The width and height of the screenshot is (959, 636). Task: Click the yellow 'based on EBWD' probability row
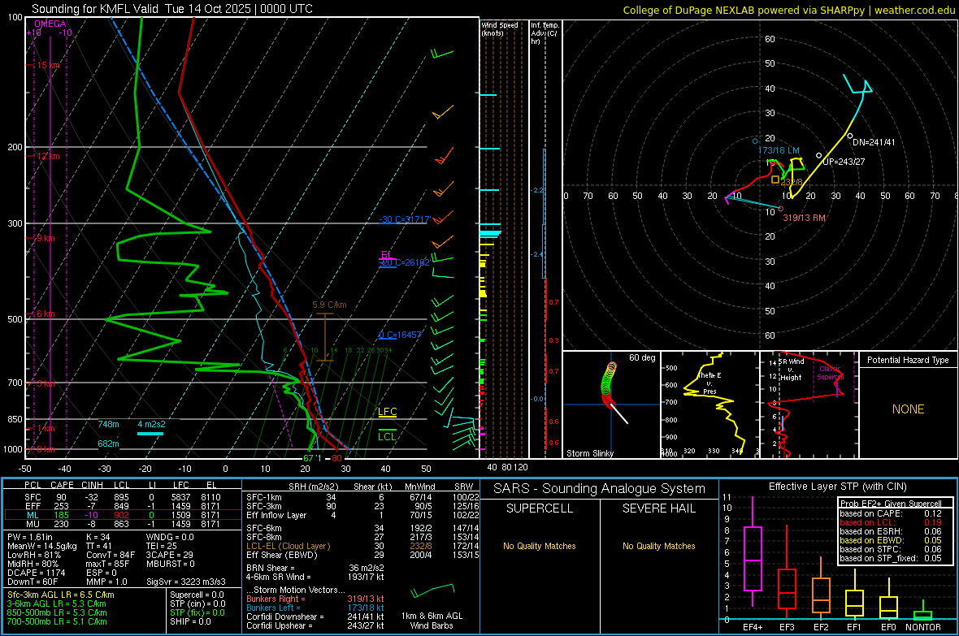click(x=891, y=540)
